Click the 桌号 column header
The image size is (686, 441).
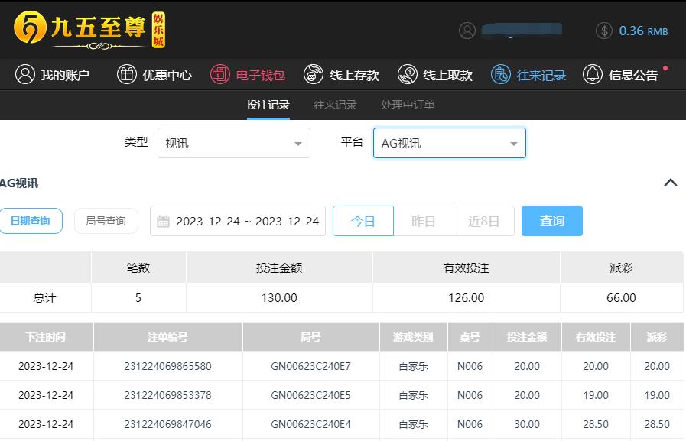click(x=470, y=337)
